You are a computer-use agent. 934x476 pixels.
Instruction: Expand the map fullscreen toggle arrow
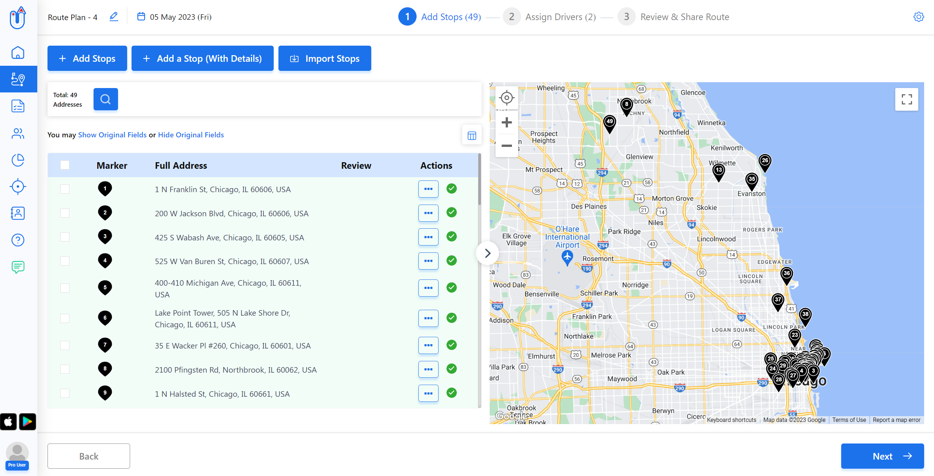coord(907,100)
